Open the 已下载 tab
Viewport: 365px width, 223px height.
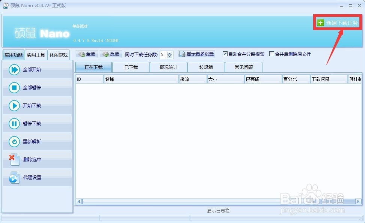tap(131, 67)
